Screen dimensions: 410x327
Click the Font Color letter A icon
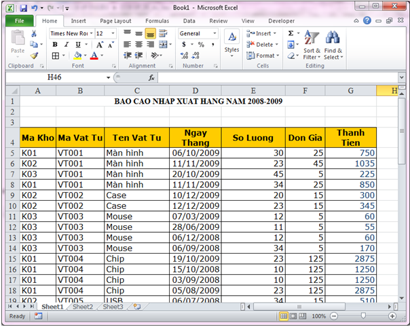[x=94, y=56]
